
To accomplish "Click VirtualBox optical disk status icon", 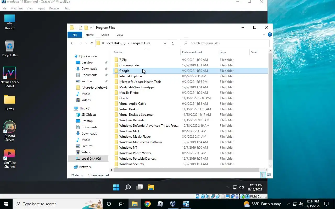I will pos(202,196).
